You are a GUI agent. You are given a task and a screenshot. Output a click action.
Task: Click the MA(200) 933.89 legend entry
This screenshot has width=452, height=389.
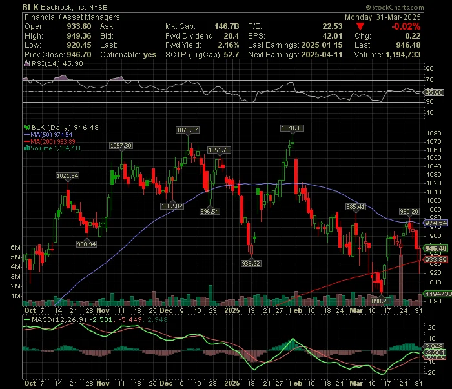[49, 142]
